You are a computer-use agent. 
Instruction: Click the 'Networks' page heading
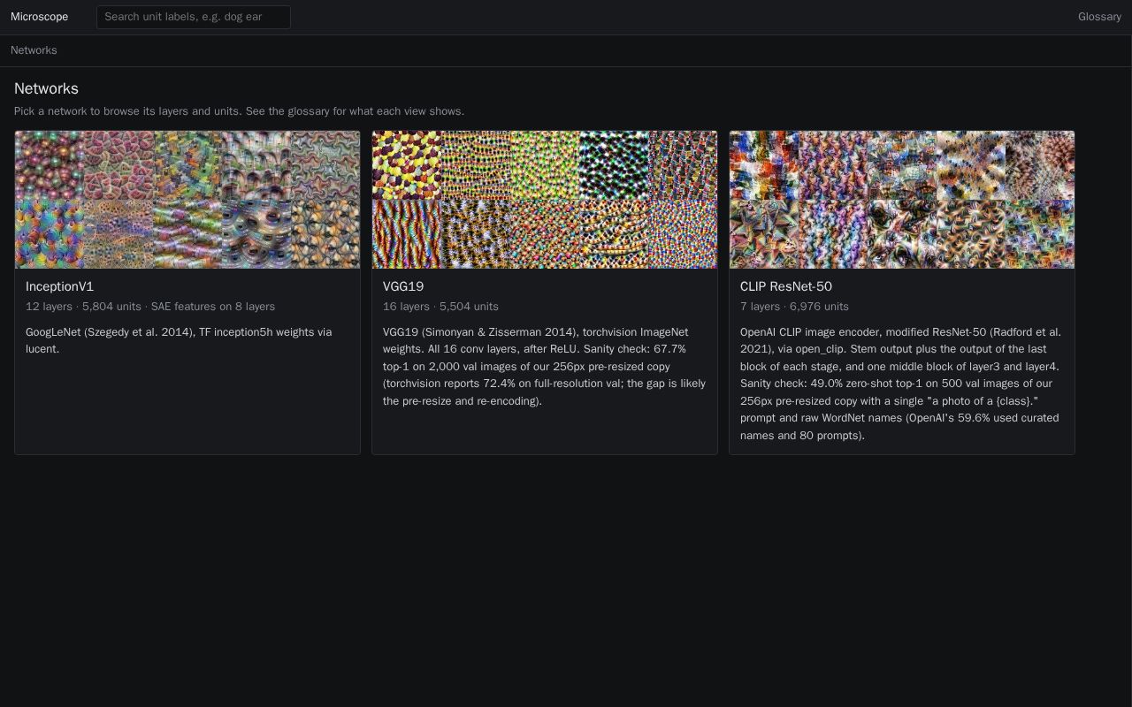click(x=46, y=88)
